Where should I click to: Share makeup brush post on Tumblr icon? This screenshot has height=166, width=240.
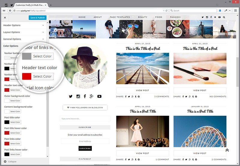193,97
